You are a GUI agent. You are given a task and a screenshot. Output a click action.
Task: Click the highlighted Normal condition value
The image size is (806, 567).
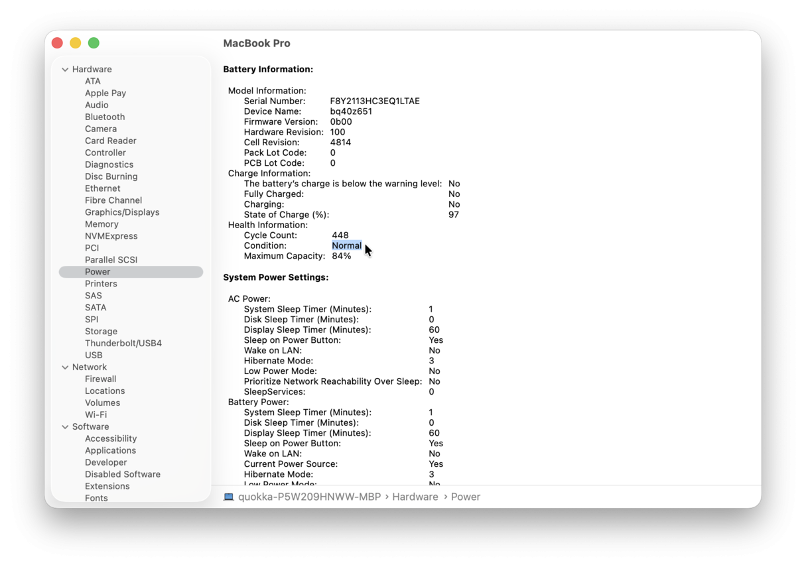click(x=346, y=246)
